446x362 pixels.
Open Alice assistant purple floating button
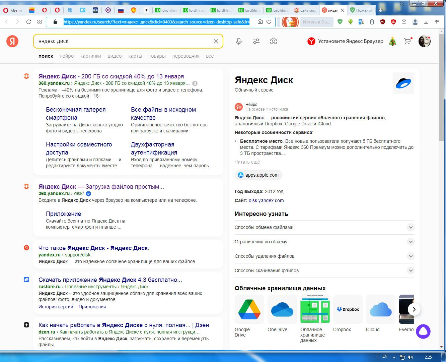423,331
